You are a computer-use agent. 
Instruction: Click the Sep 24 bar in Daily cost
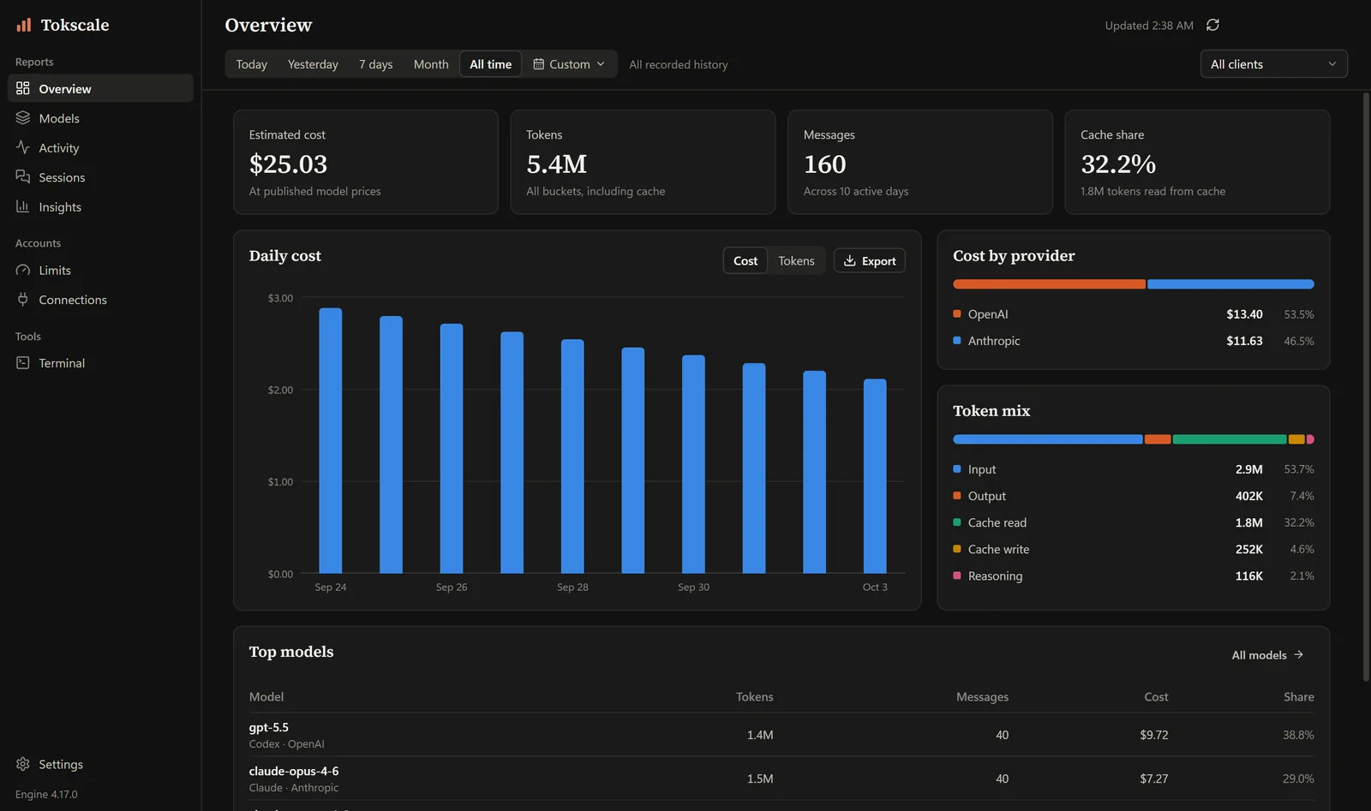pos(331,440)
